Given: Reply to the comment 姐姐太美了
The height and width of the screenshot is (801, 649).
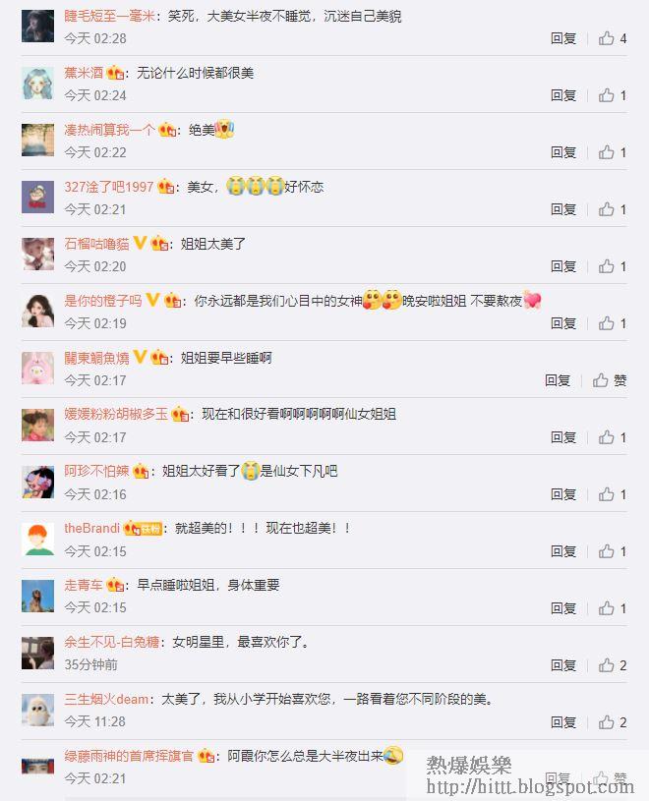Looking at the screenshot, I should click(x=563, y=266).
